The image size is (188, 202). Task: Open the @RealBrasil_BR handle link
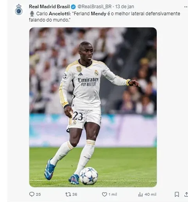(95, 7)
